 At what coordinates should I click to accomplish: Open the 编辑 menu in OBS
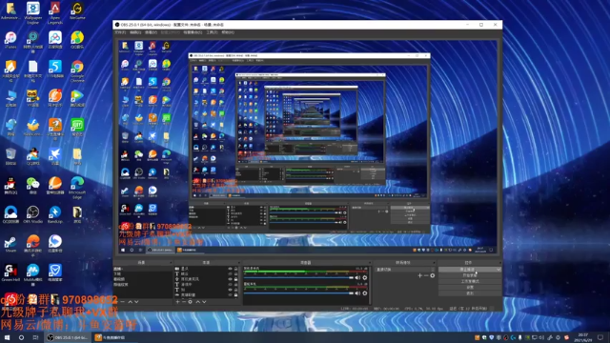pyautogui.click(x=135, y=32)
